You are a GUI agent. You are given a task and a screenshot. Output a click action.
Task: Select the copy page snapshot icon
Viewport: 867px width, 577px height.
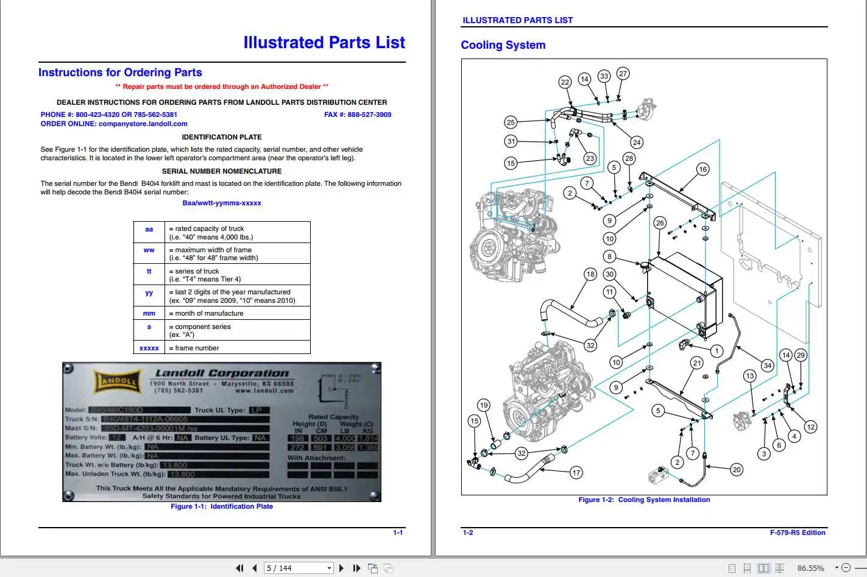tap(372, 567)
